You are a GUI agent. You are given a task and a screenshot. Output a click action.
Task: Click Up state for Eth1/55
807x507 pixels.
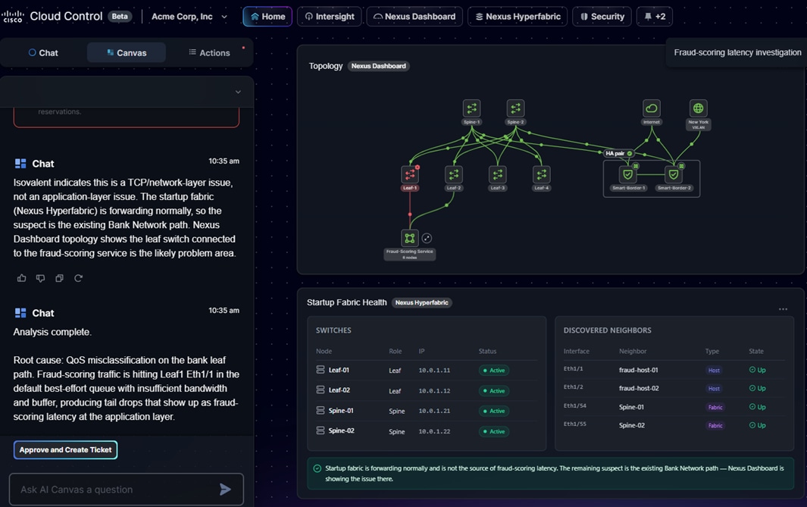point(758,425)
